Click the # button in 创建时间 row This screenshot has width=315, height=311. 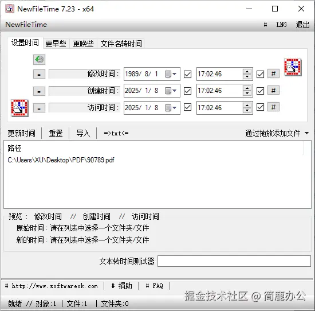(x=273, y=91)
